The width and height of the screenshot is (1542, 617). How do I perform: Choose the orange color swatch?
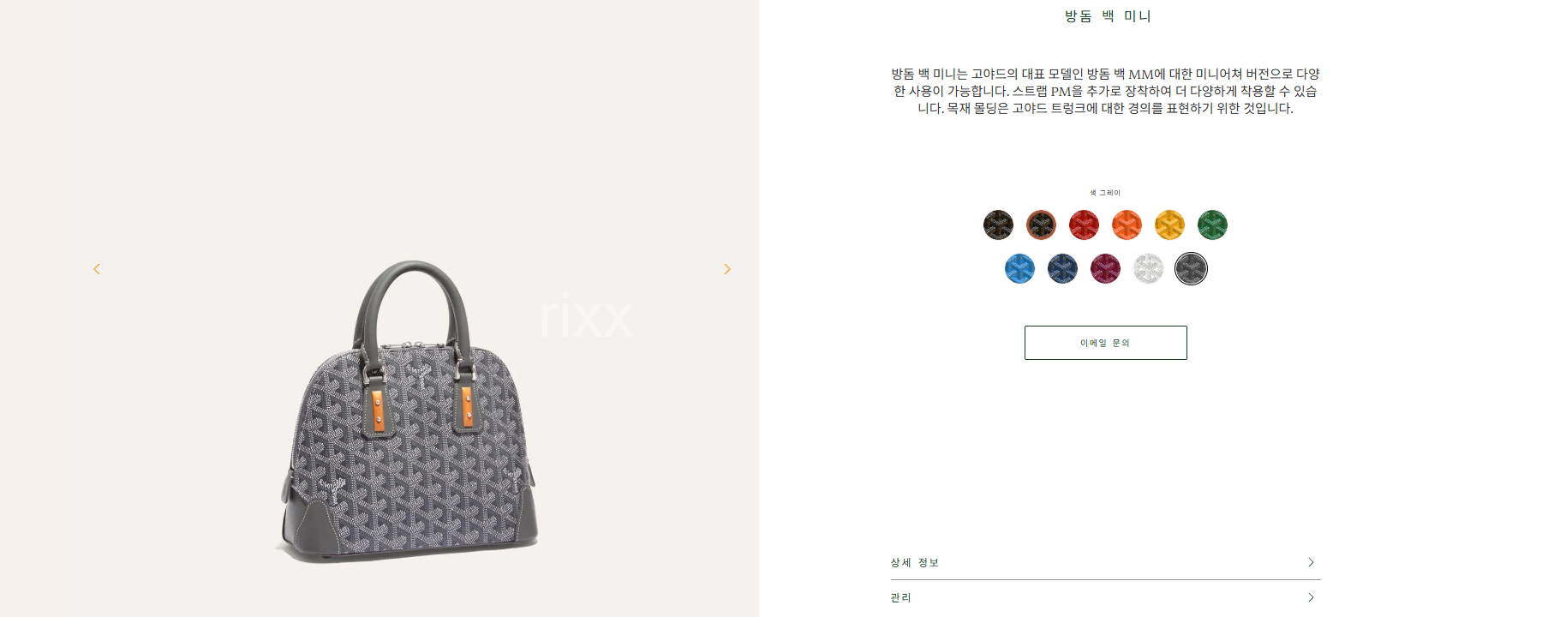click(x=1127, y=225)
